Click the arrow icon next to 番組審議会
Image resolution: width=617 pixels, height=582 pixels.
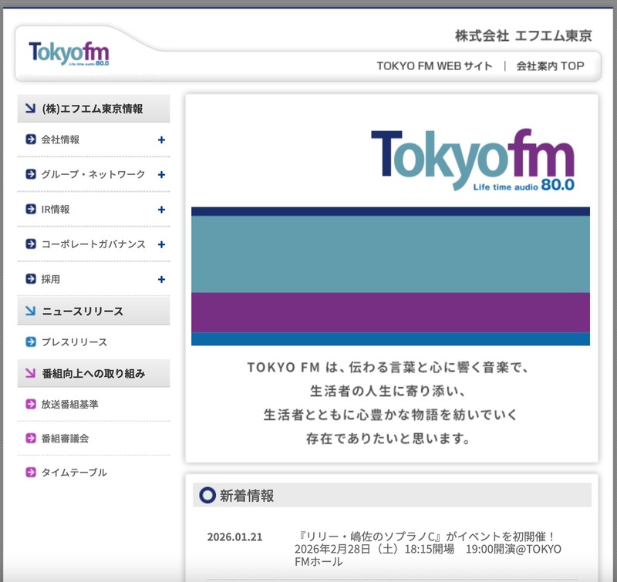tap(29, 438)
